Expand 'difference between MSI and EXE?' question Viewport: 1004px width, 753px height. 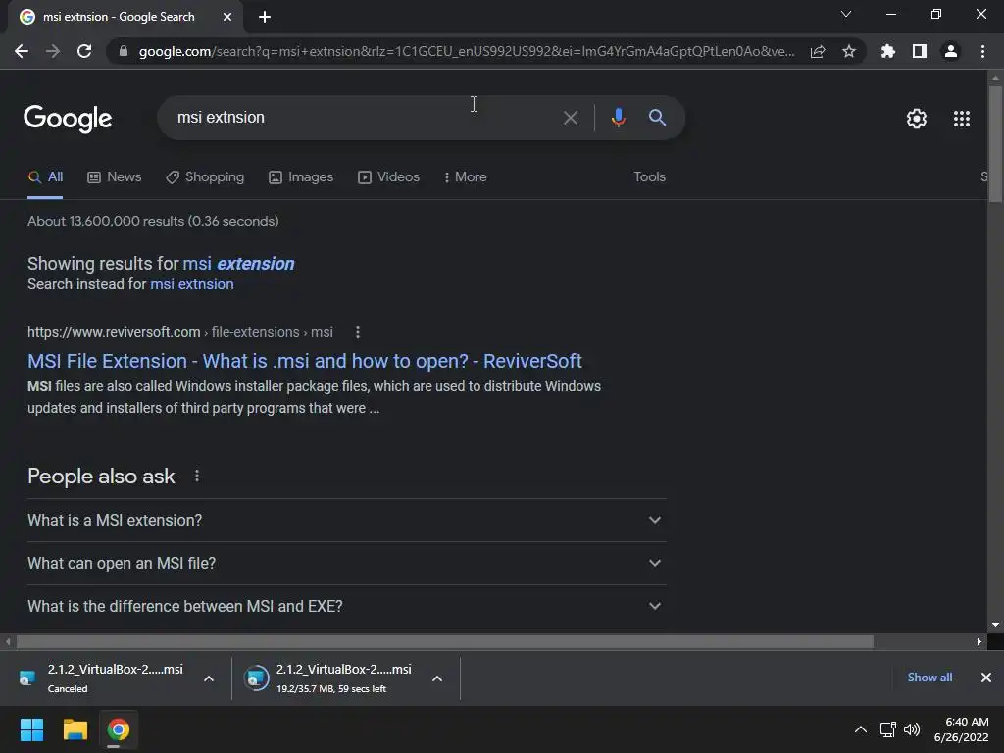(x=346, y=606)
